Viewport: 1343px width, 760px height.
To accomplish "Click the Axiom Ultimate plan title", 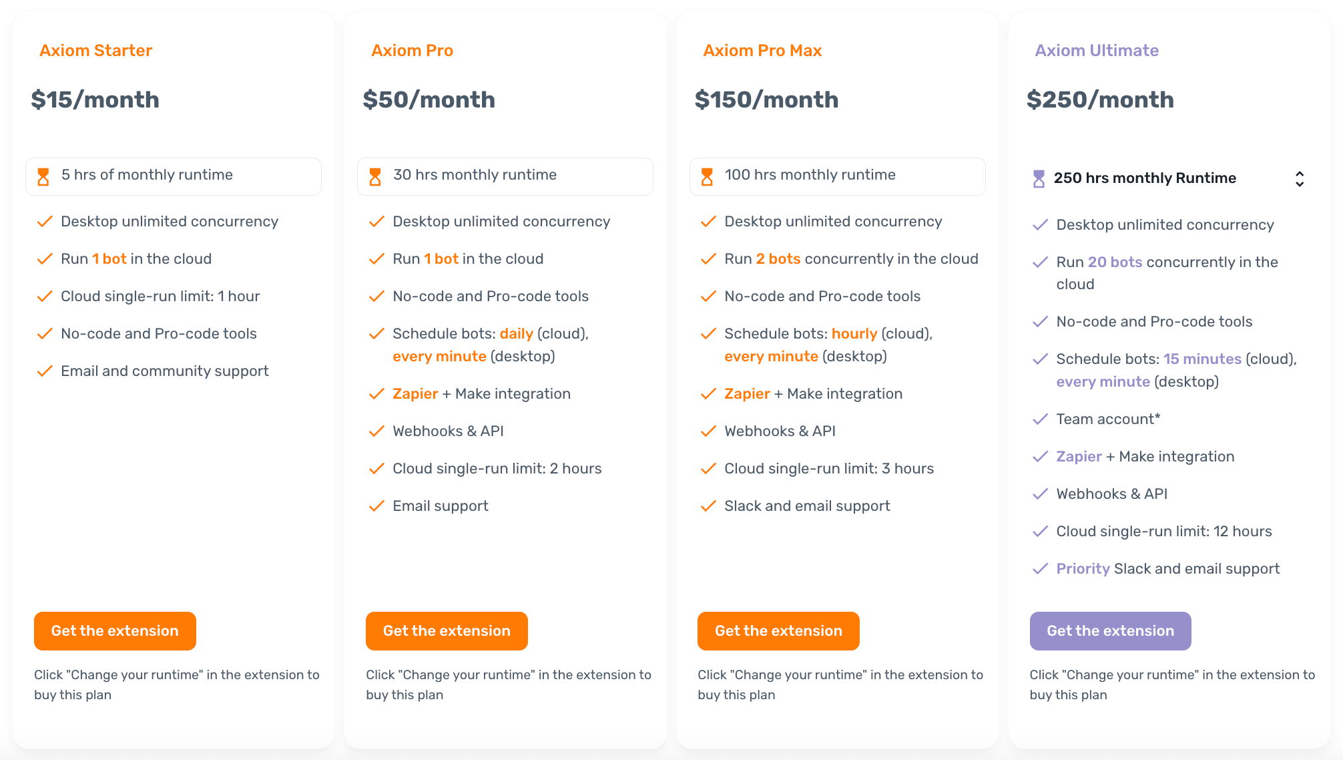I will tap(1096, 51).
